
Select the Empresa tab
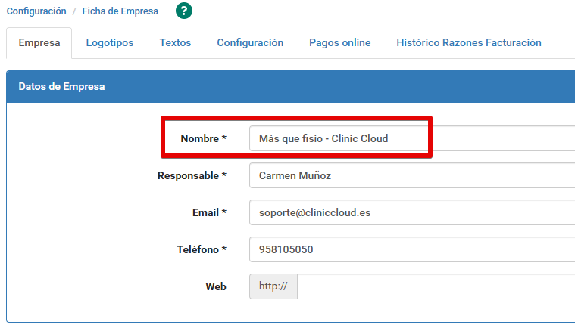[x=39, y=43]
